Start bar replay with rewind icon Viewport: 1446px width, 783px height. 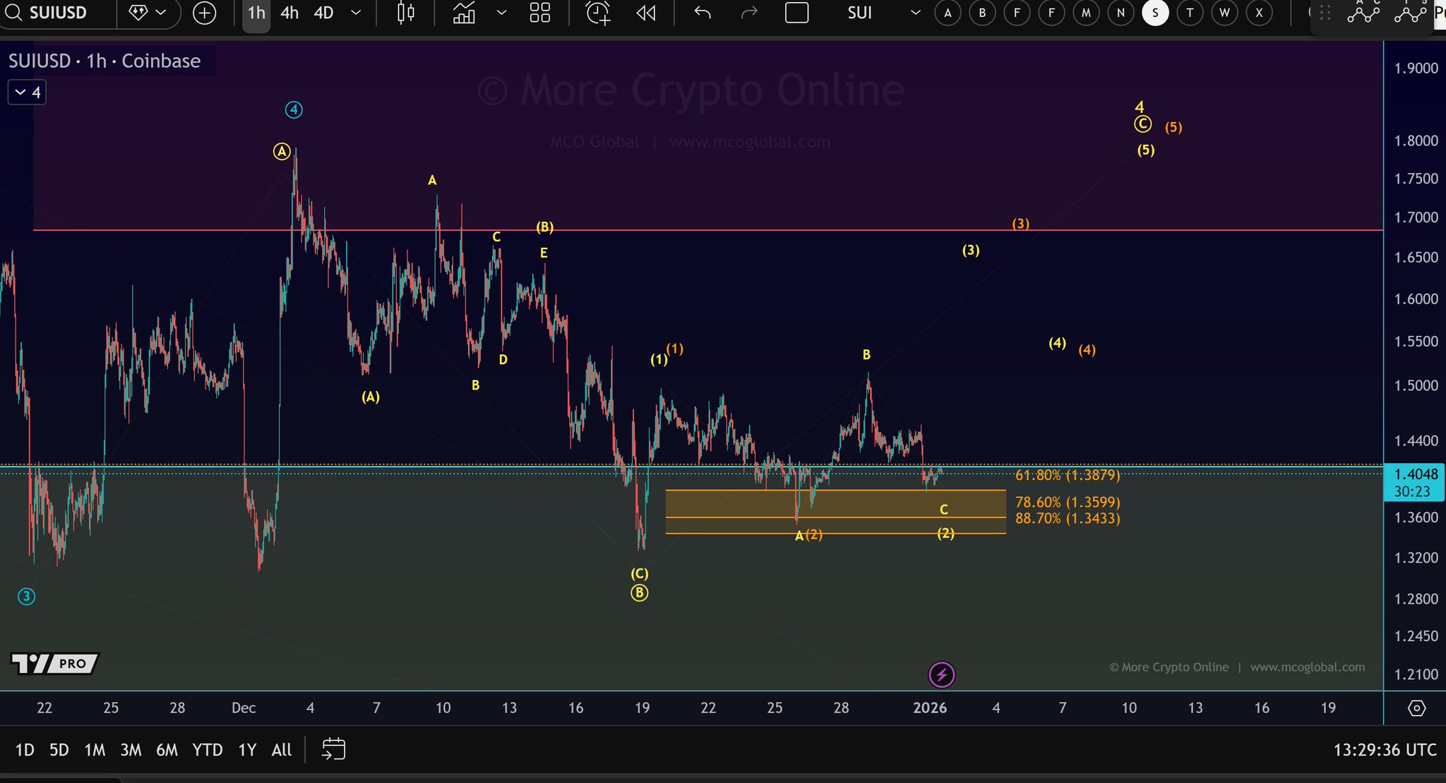click(645, 13)
